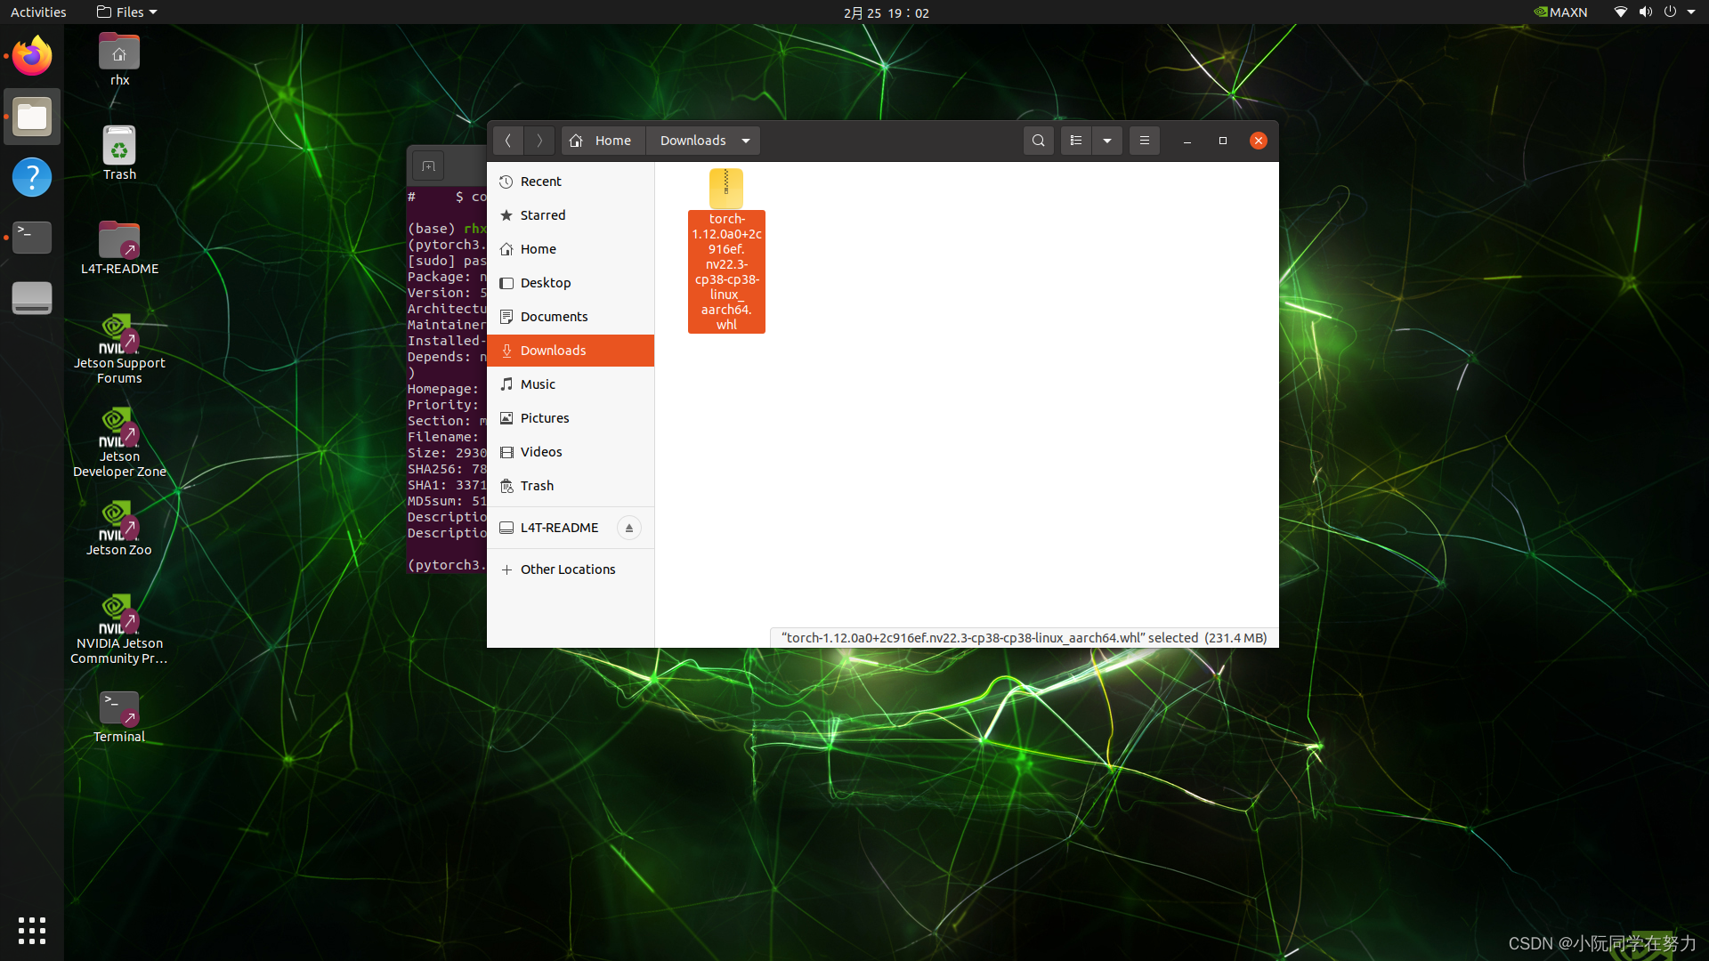Click the Files icon in the dock
This screenshot has width=1709, height=961.
[32, 117]
